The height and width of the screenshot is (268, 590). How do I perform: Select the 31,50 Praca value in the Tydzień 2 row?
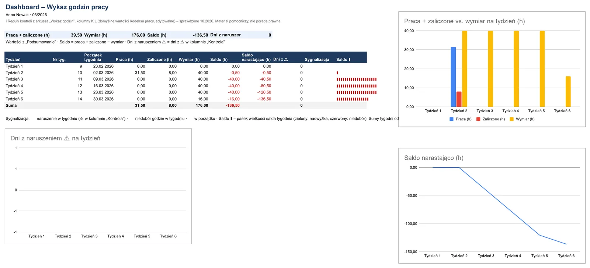[x=140, y=73]
